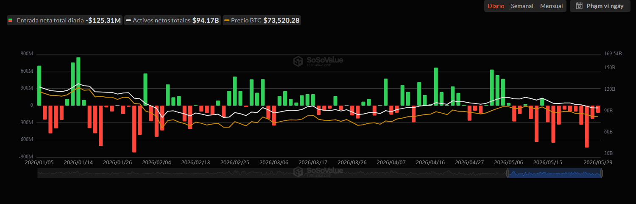Click the 150B right axis label

coord(609,68)
